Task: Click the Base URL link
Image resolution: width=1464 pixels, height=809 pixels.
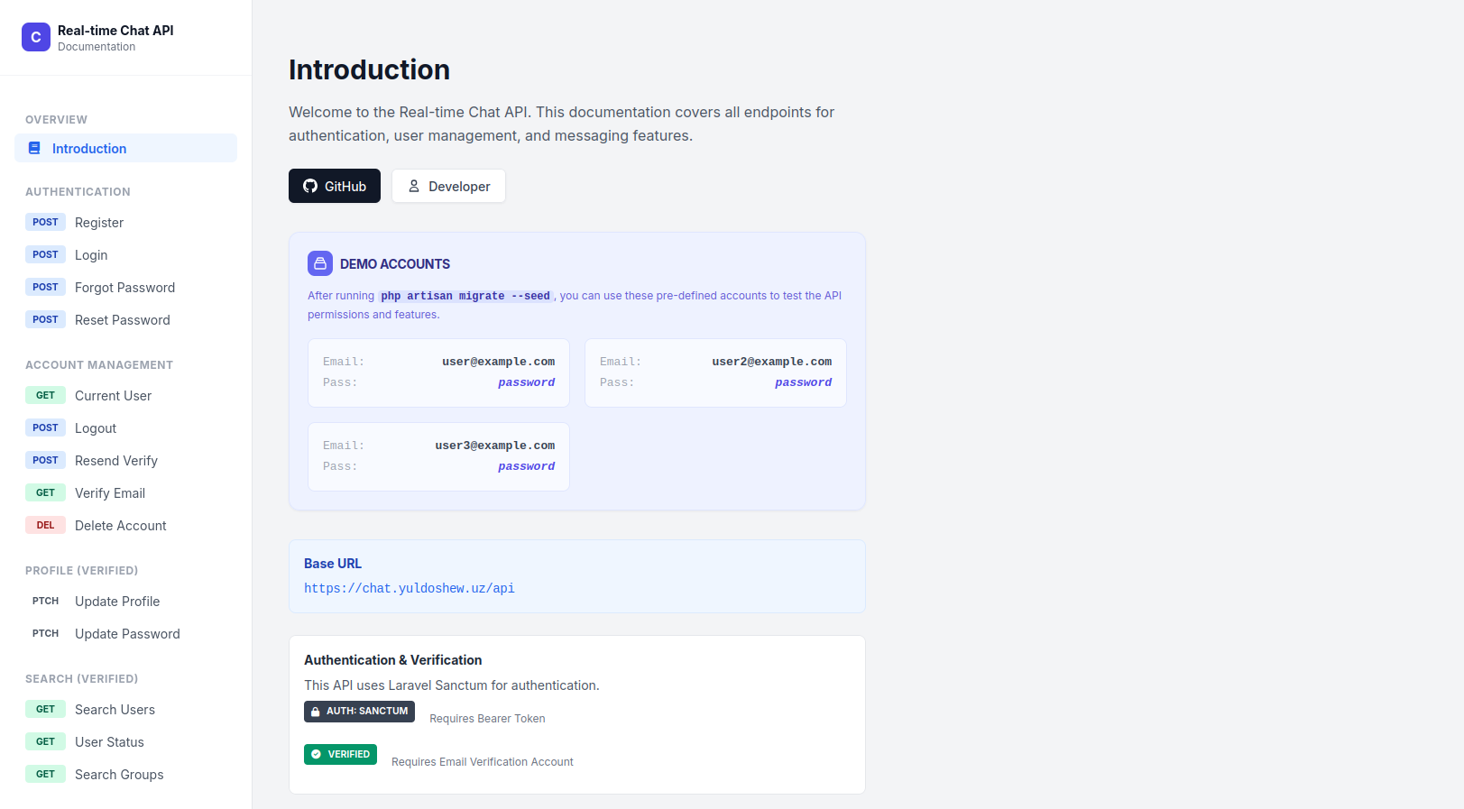Action: pyautogui.click(x=409, y=588)
